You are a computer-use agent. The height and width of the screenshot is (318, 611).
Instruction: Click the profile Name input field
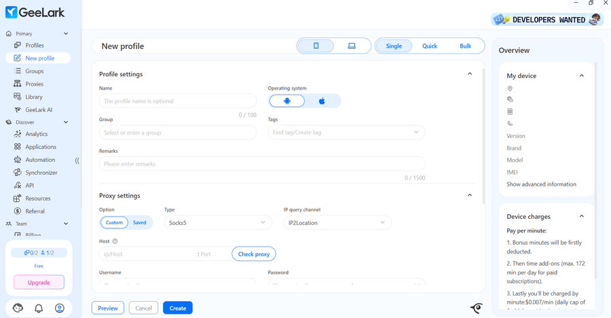[178, 101]
